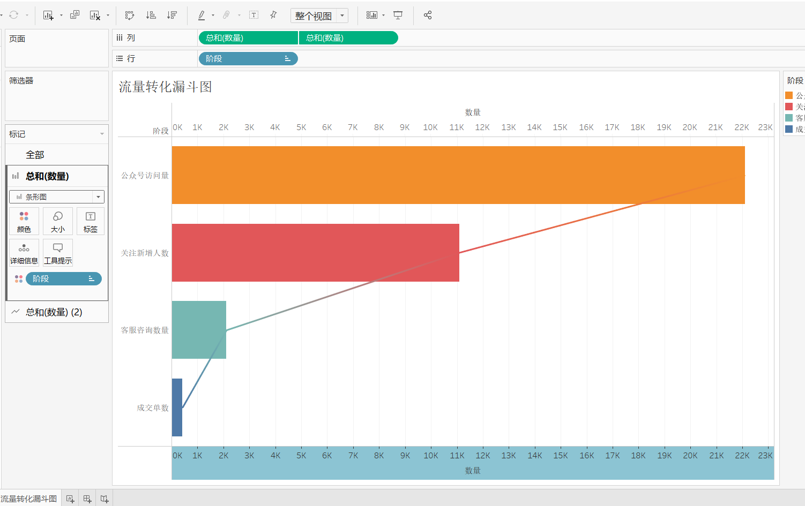805x506 pixels.
Task: Click the 阶段 legend title
Action: [795, 81]
